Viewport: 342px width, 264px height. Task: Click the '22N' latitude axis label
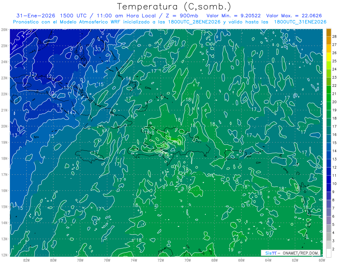click(4, 94)
